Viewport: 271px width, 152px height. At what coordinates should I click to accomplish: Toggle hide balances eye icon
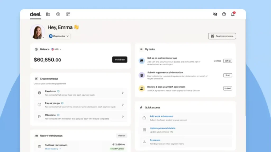pos(215,14)
